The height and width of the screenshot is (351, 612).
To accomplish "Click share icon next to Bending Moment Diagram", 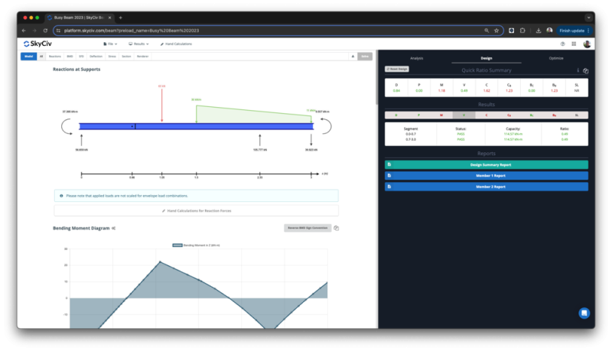I will pos(113,228).
